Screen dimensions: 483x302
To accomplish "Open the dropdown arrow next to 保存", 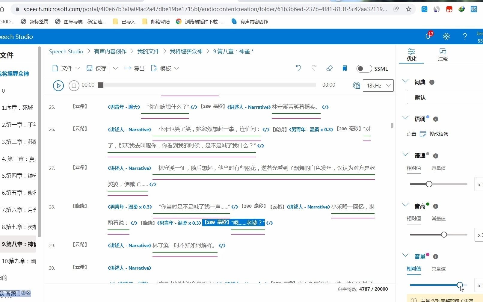I will tap(115, 68).
